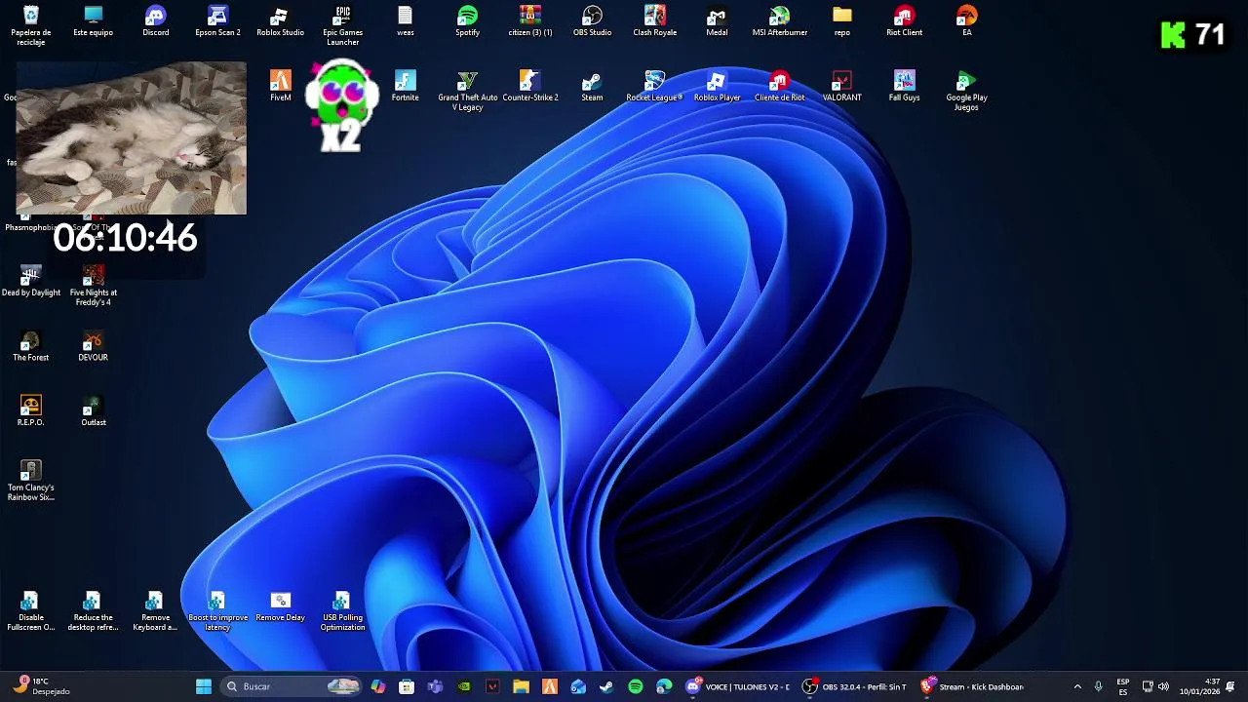Open the weather widget showing 18°C Despejado
This screenshot has height=702, width=1248.
pos(41,686)
